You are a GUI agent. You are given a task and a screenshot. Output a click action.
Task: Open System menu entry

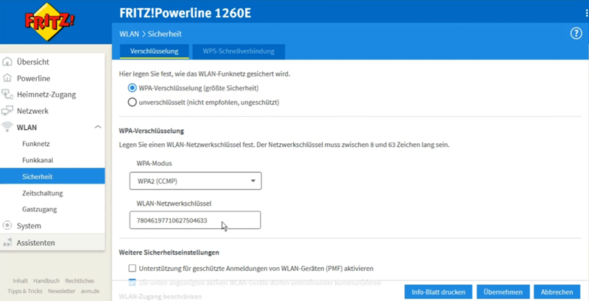pyautogui.click(x=29, y=226)
